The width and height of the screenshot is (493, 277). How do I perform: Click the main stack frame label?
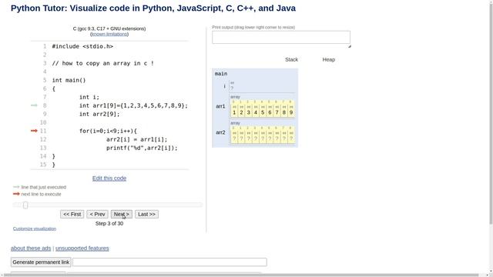point(221,74)
